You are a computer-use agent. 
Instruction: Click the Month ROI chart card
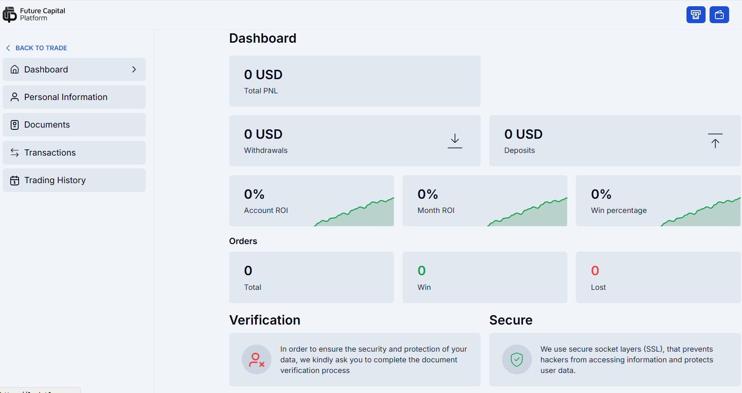click(485, 201)
